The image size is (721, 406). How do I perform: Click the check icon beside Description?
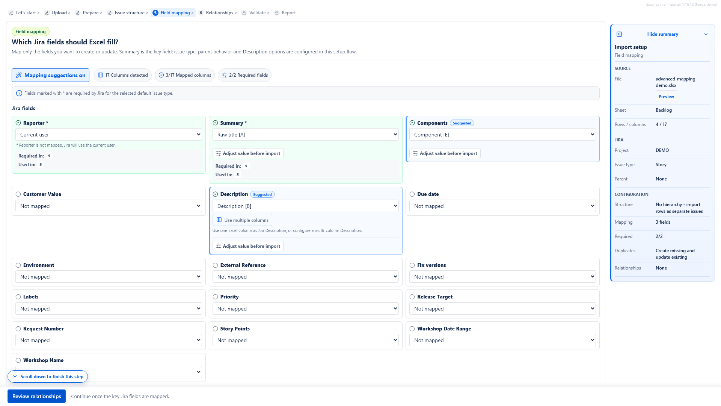tap(215, 194)
